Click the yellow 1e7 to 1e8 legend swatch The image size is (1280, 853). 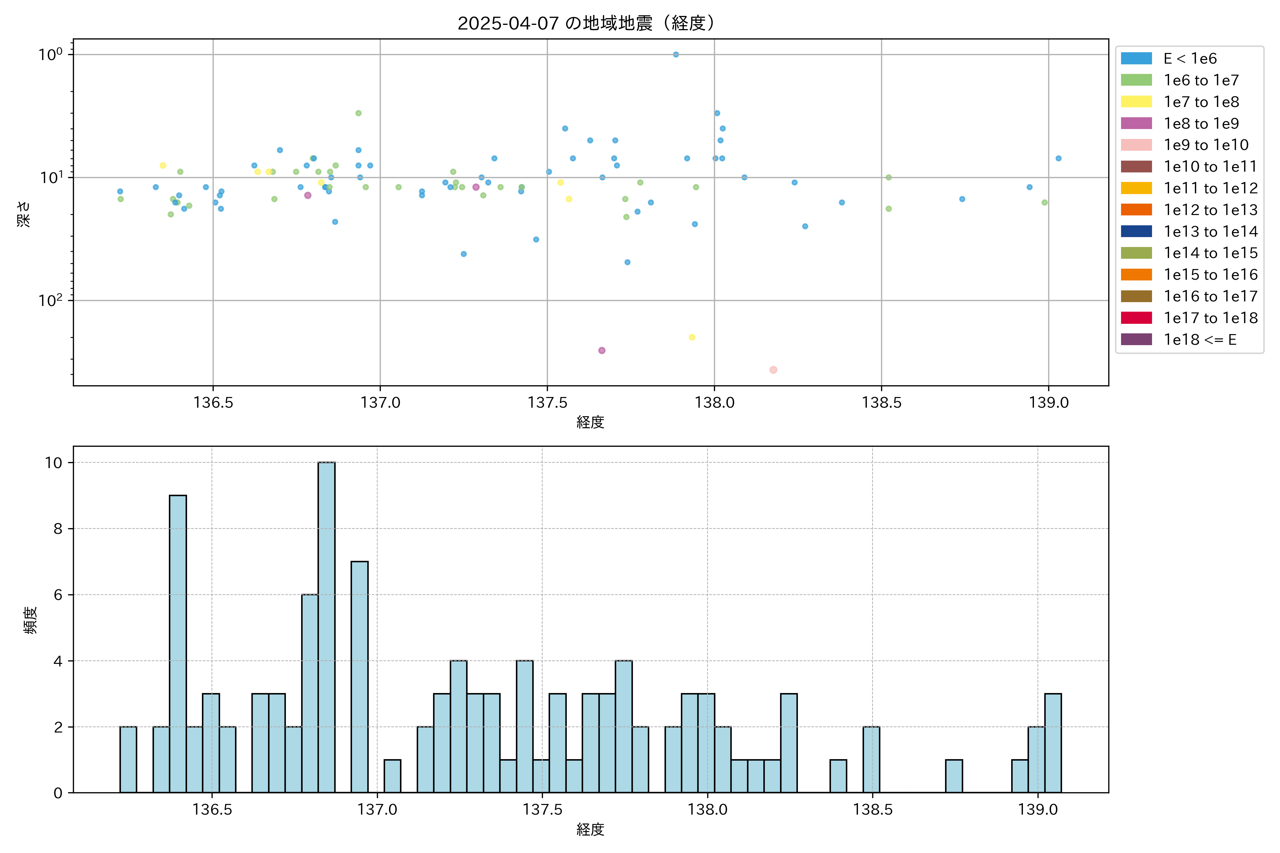(1136, 102)
